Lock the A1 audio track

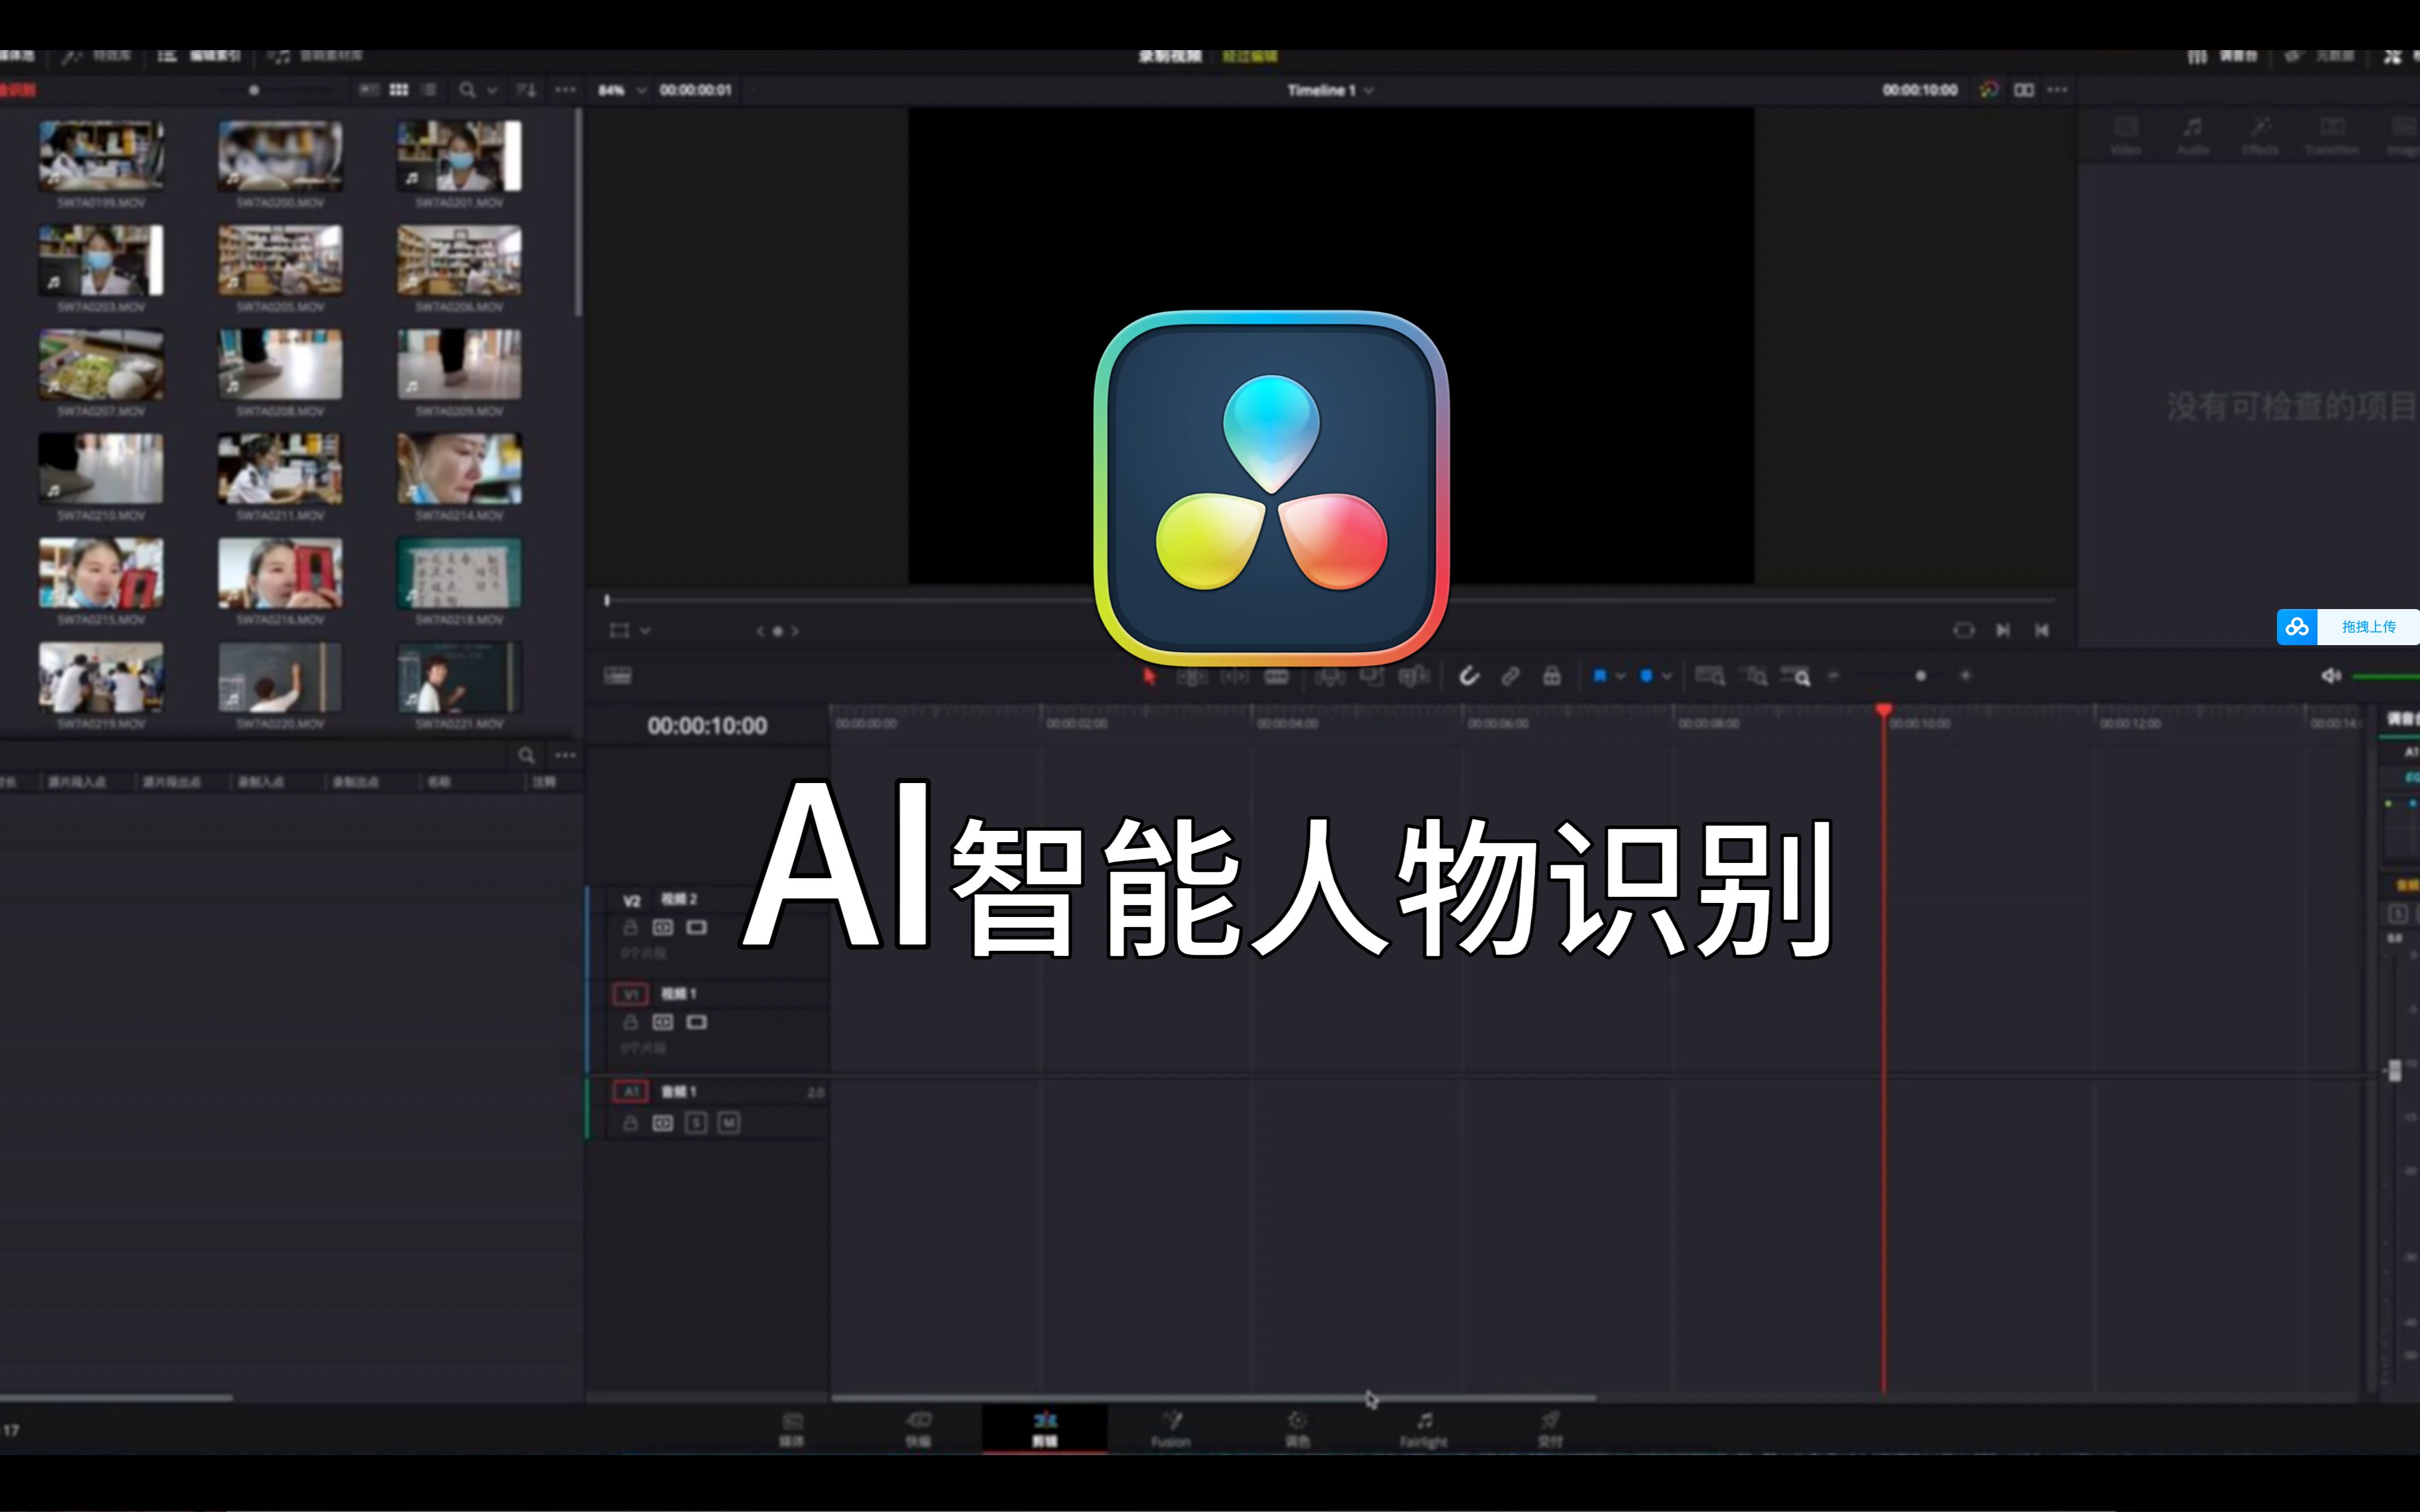coord(630,1123)
